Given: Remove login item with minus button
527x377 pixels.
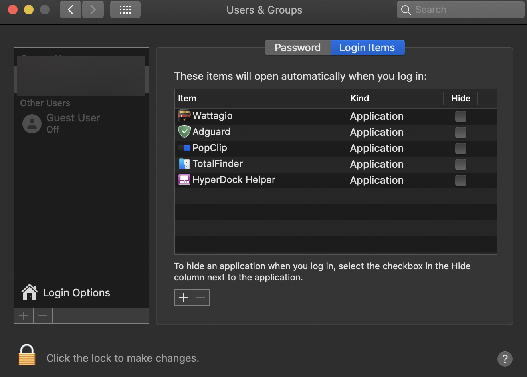Looking at the screenshot, I should click(x=201, y=298).
